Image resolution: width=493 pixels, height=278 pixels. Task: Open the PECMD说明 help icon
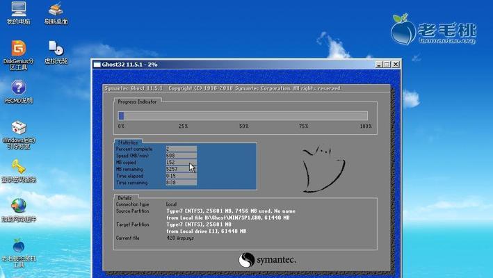click(x=19, y=92)
